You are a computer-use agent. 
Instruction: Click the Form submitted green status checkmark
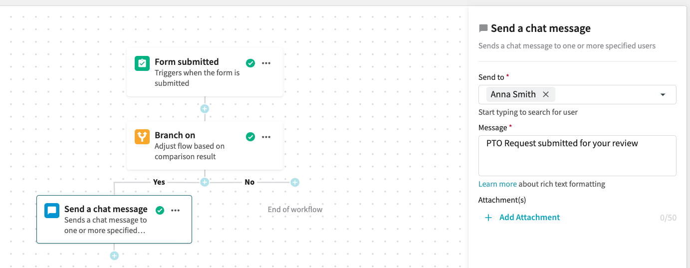(250, 63)
